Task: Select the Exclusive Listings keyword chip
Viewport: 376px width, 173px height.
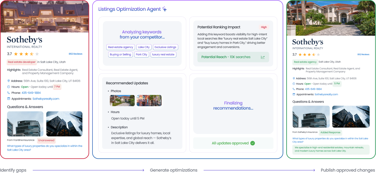Action: pyautogui.click(x=165, y=47)
